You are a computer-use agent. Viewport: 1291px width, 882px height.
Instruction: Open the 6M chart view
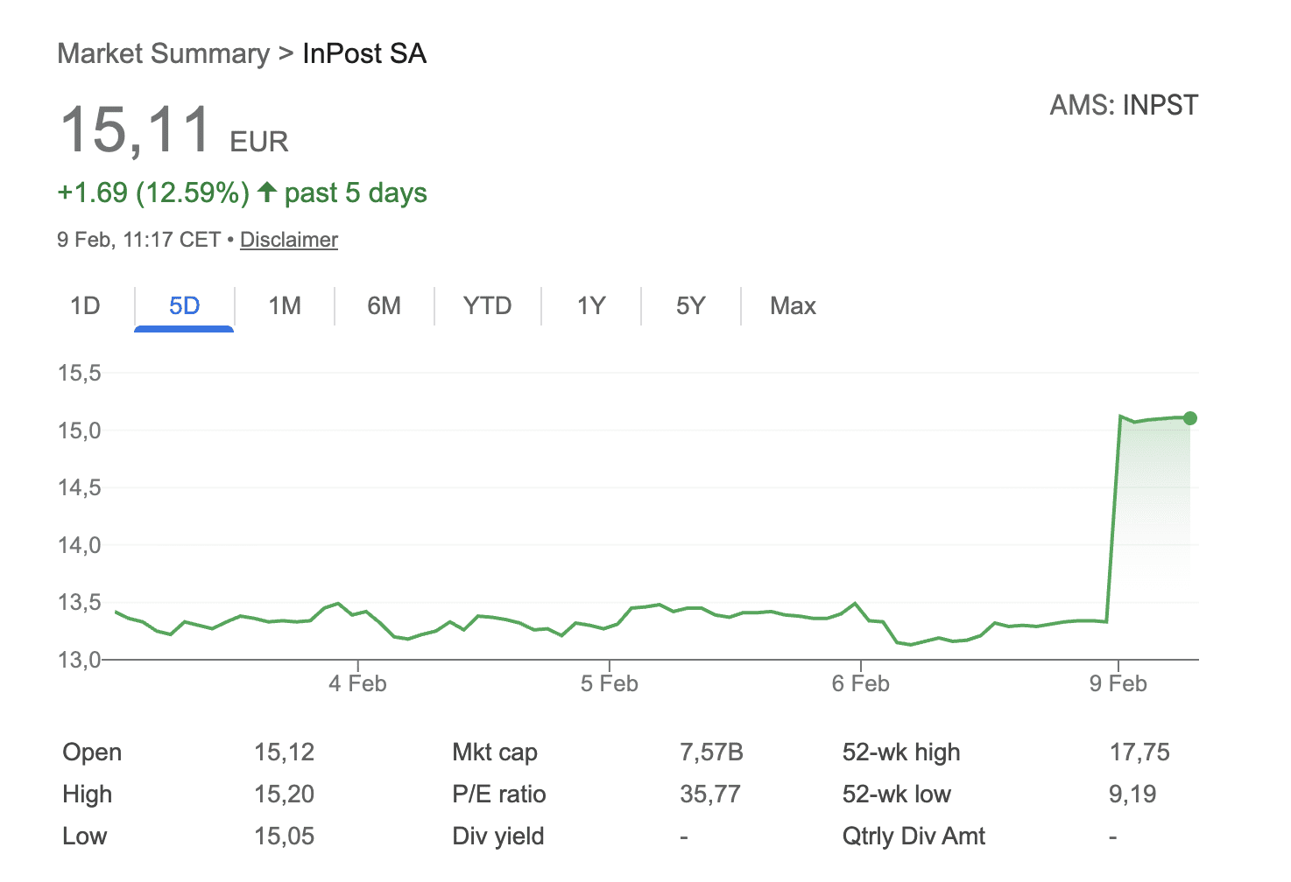click(x=384, y=306)
